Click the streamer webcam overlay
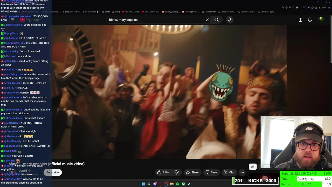This screenshot has width=332, height=187. [x=296, y=143]
